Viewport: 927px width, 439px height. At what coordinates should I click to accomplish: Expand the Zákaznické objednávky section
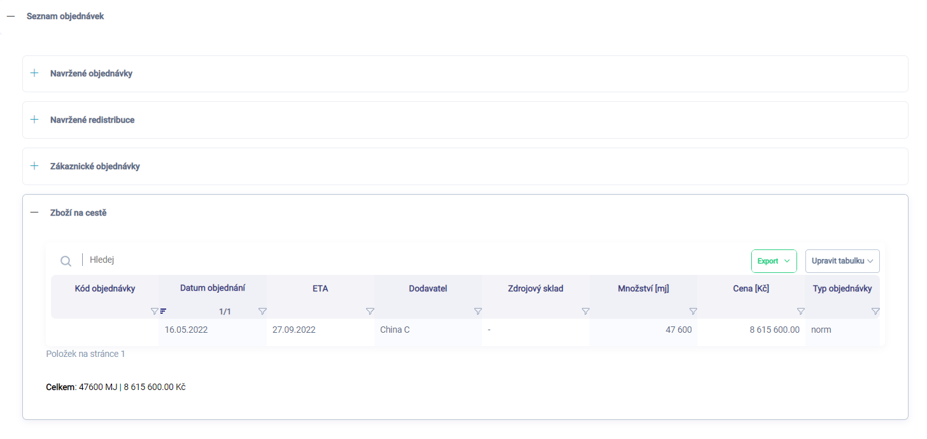pos(35,166)
